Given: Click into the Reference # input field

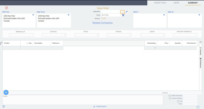Looking at the screenshot, I should tap(21, 35).
